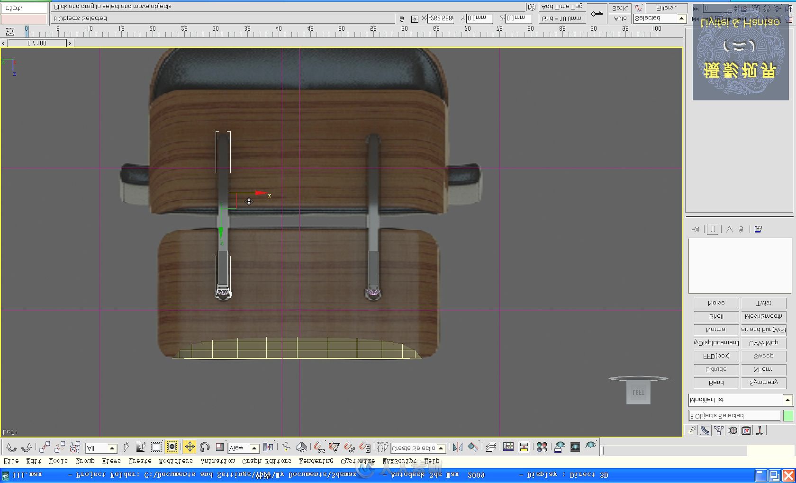Click the Set Key button
Image resolution: width=796 pixels, height=483 pixels.
(620, 8)
